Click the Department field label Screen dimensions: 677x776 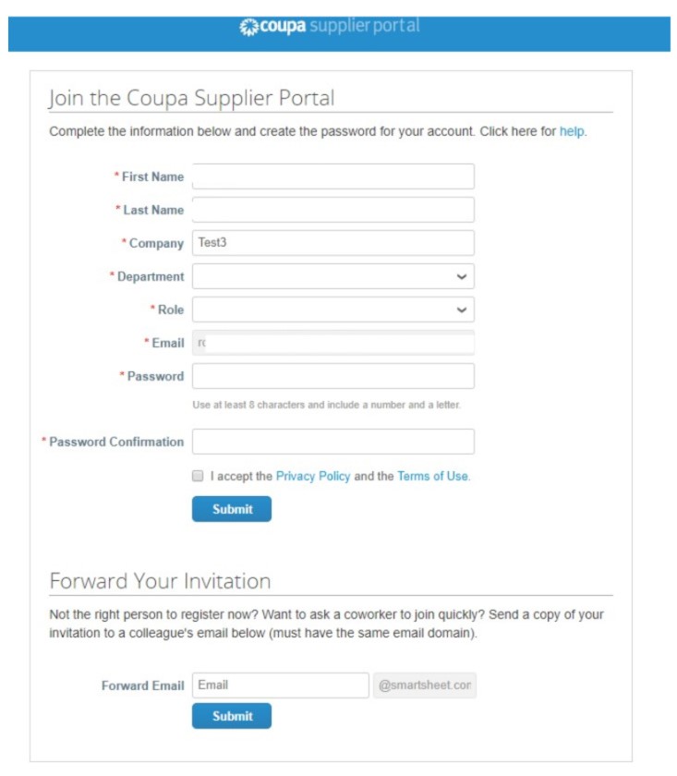pos(150,276)
